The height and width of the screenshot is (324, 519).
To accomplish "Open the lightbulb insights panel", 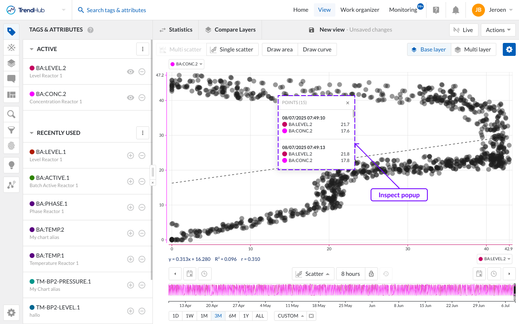I will pyautogui.click(x=11, y=165).
